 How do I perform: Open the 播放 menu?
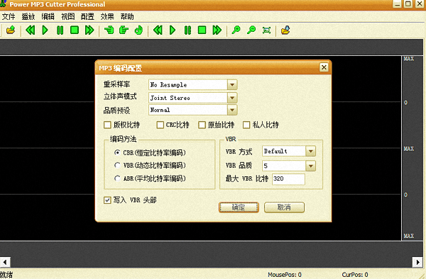point(28,17)
